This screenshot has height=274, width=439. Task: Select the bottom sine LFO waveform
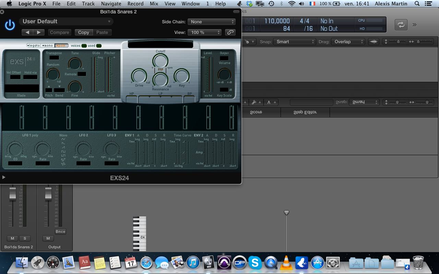click(63, 164)
